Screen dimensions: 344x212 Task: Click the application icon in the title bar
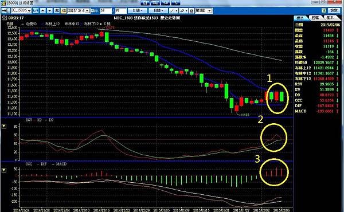(x=3, y=3)
